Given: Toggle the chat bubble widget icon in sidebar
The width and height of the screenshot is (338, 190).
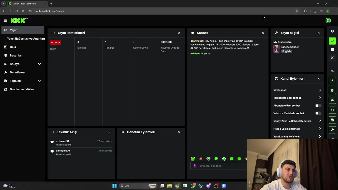Looking at the screenshot, I should (332, 100).
